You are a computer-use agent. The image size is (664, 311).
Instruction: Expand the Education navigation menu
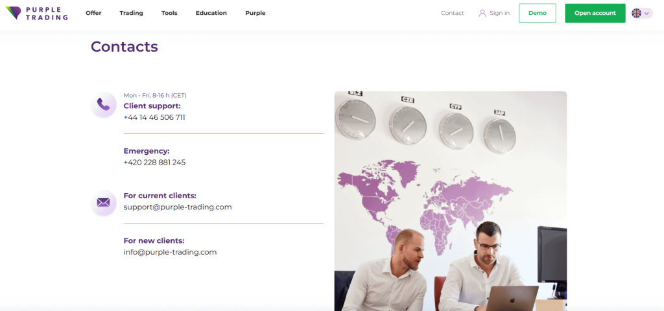(211, 13)
